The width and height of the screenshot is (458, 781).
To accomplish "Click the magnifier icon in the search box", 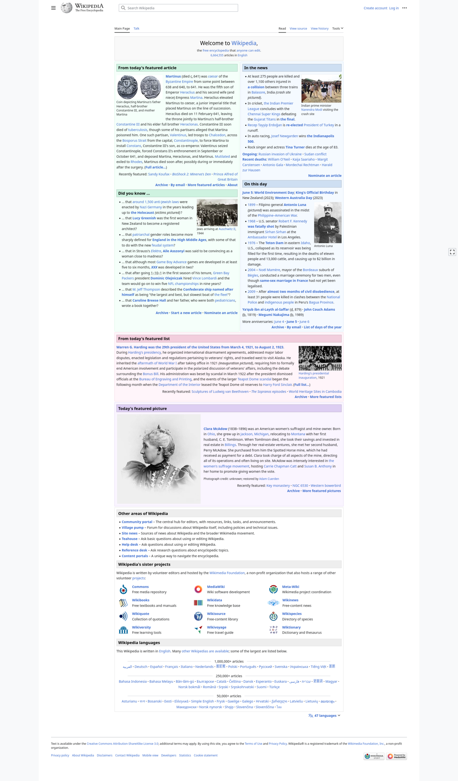I will tap(123, 8).
